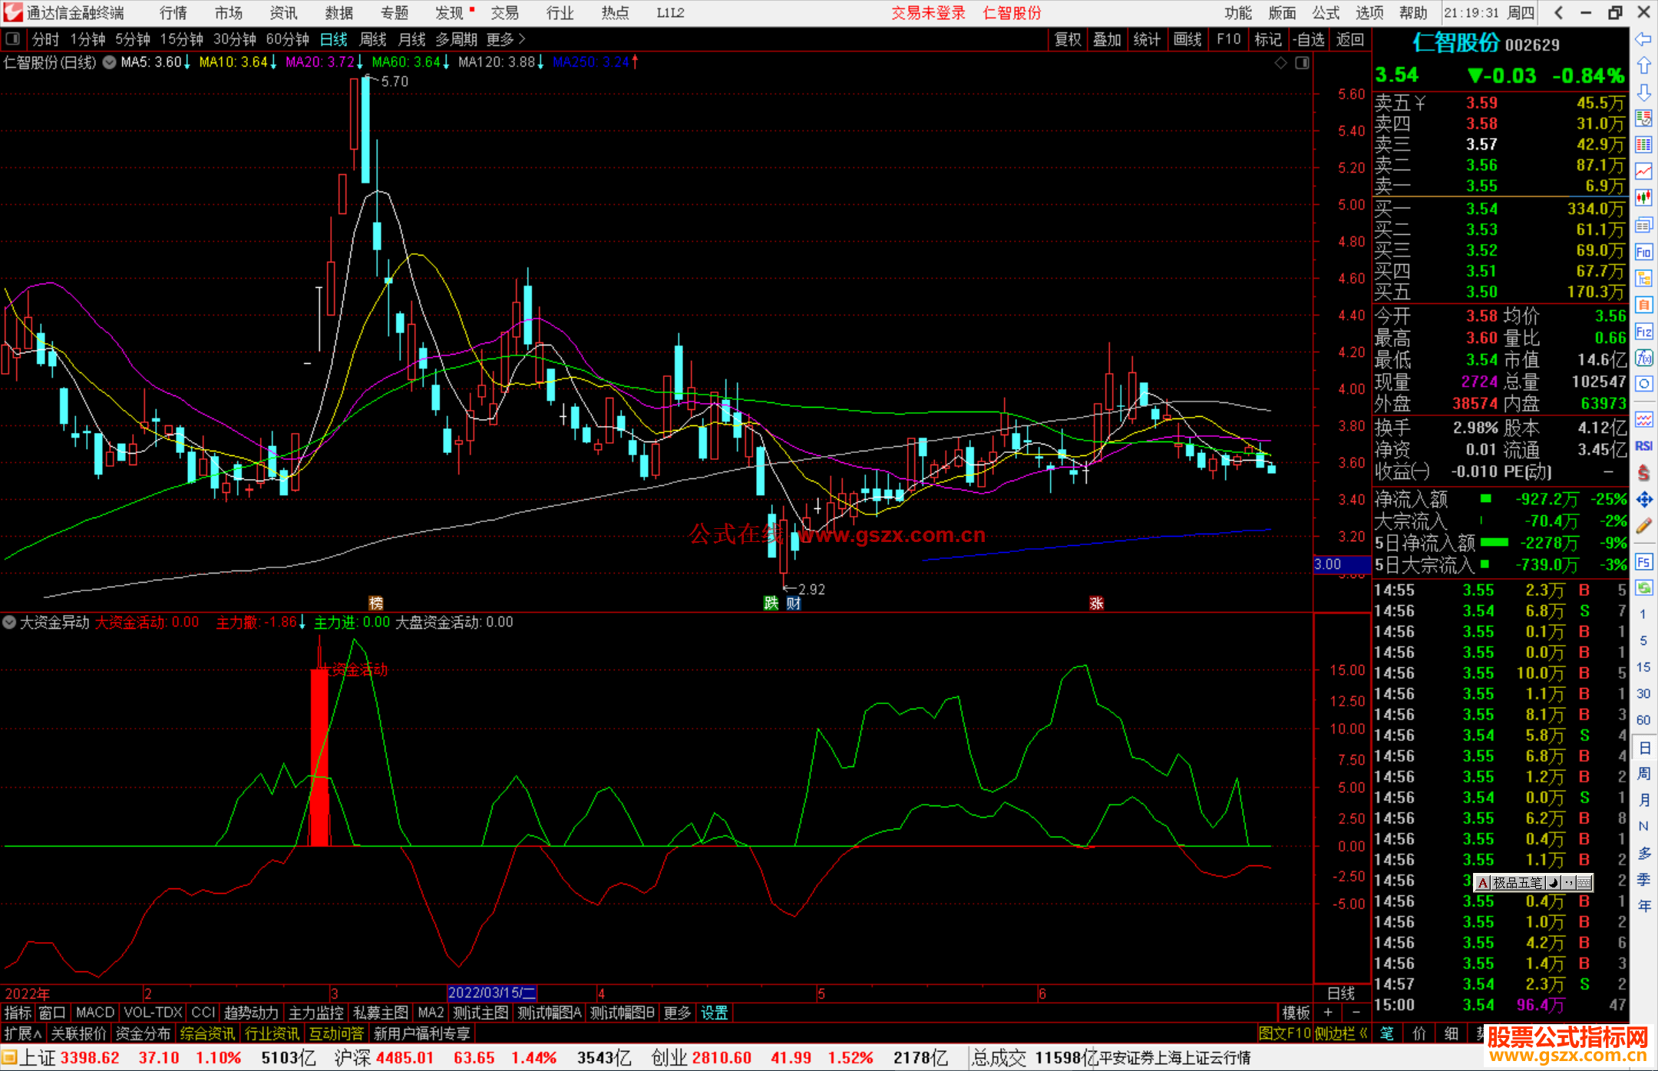Click the green refresh icon in sidebar
This screenshot has width=1658, height=1071.
tap(1643, 588)
